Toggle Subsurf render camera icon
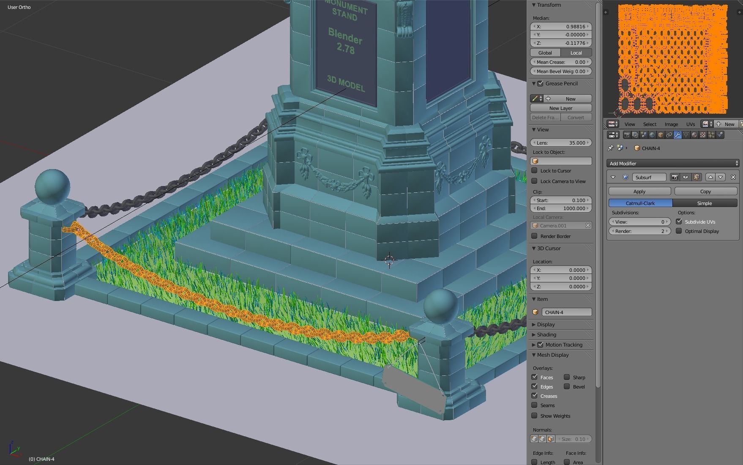This screenshot has height=465, width=743. click(x=675, y=177)
